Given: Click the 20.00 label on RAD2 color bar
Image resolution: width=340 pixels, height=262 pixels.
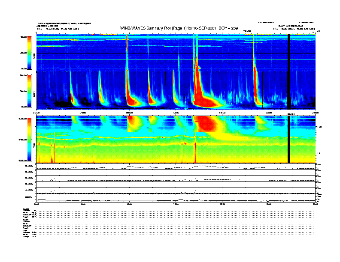Looking at the screenshot, I should pos(23,53).
